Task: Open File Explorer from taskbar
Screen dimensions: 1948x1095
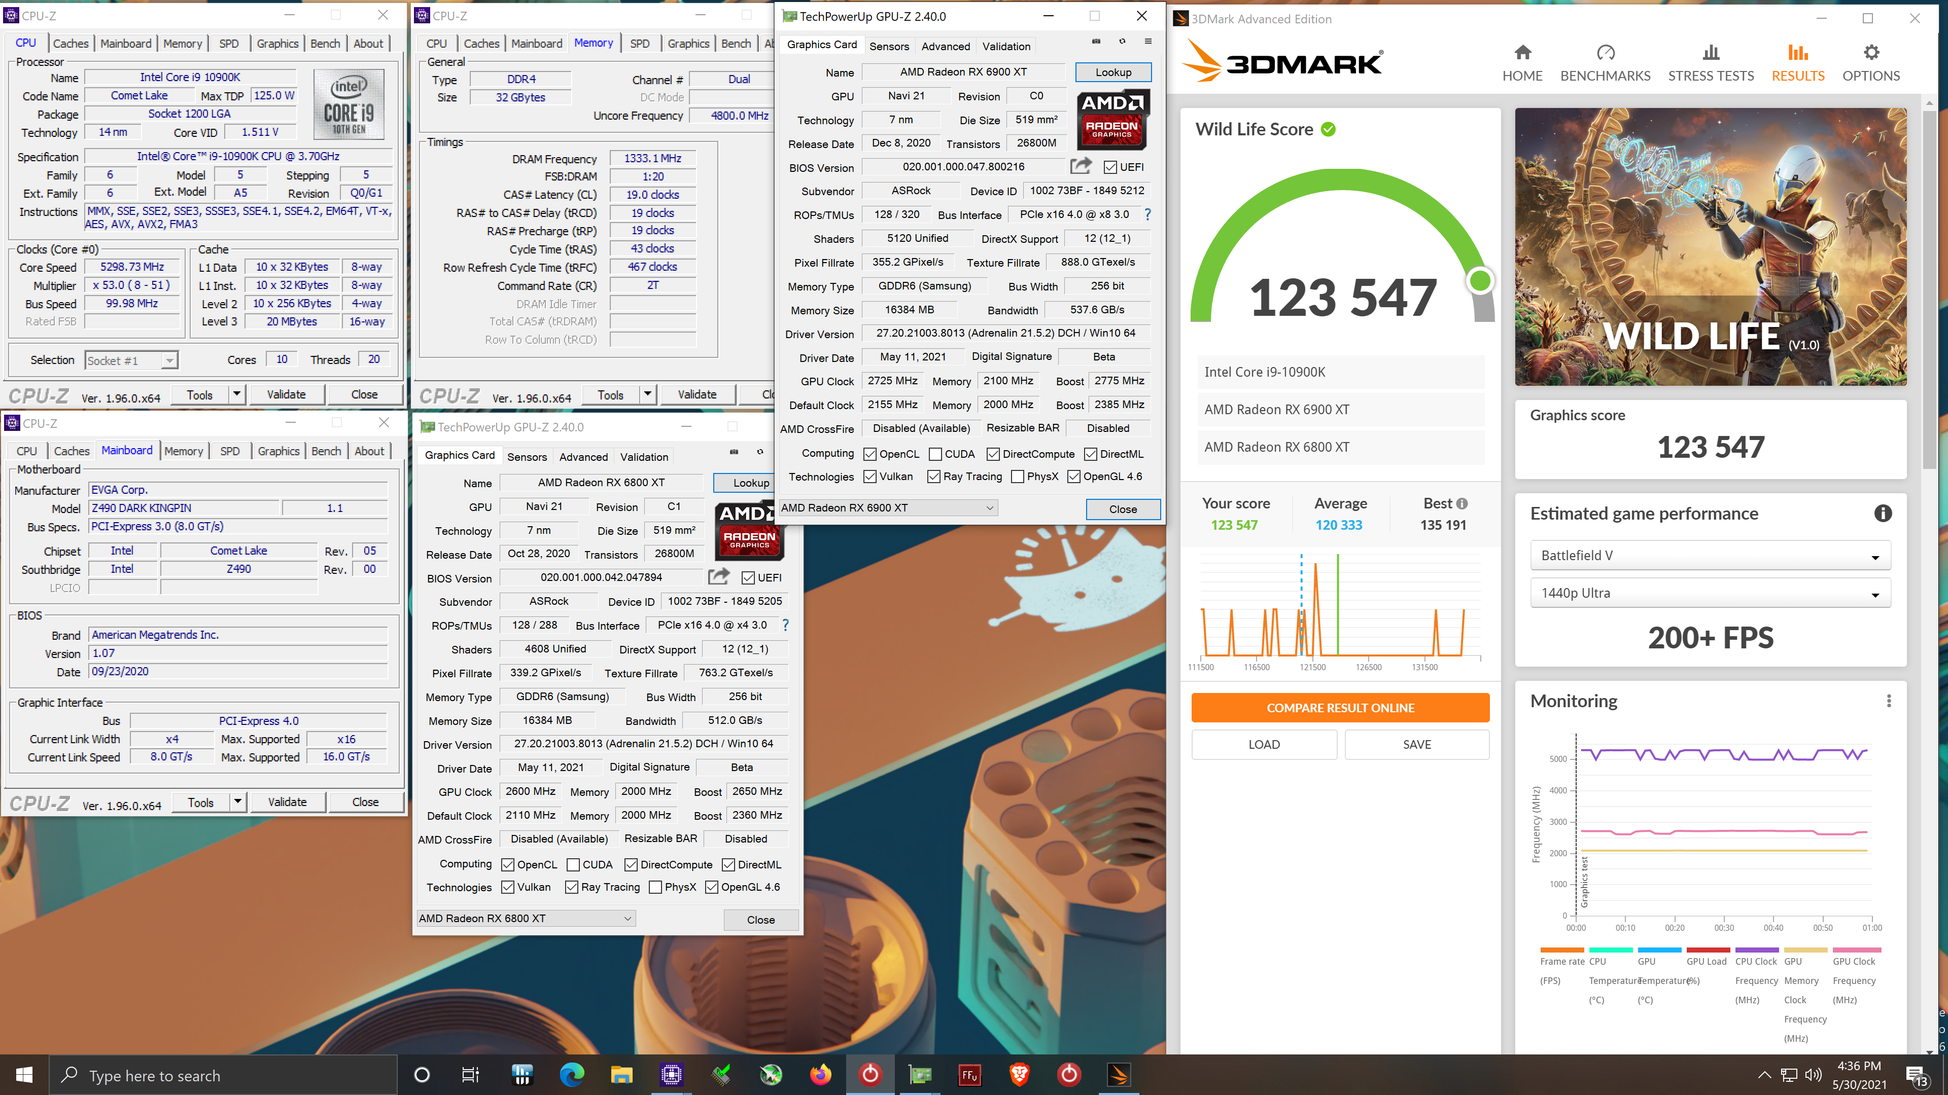Action: click(x=621, y=1075)
